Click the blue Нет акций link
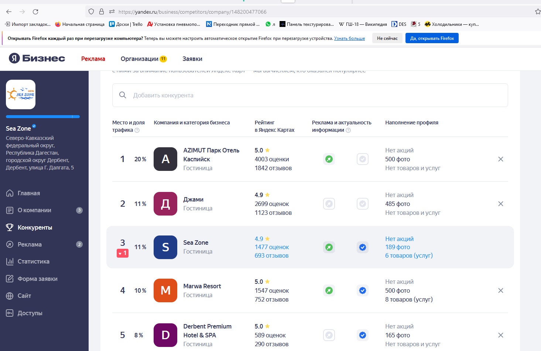Image resolution: width=541 pixels, height=351 pixels. [399, 239]
